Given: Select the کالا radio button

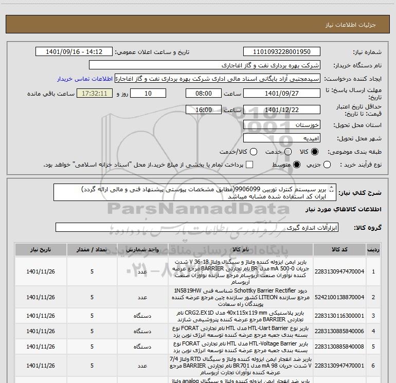Looking at the screenshot, I should tap(315, 152).
